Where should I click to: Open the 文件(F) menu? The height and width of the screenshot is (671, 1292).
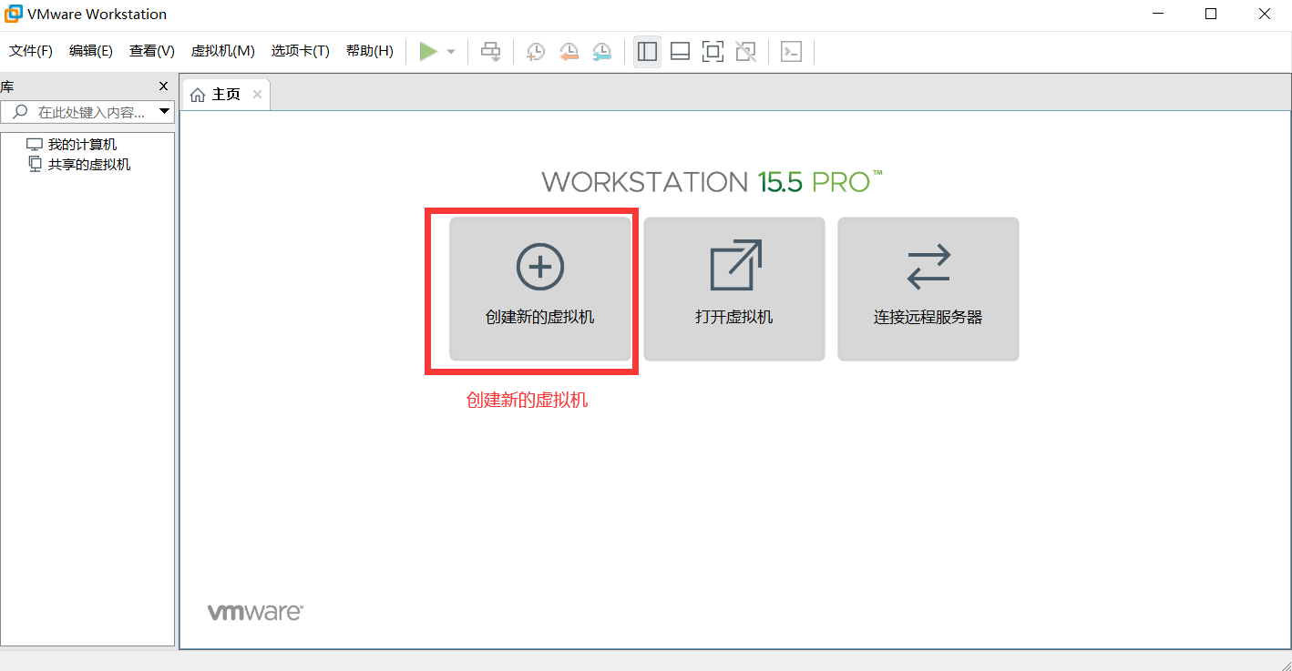pyautogui.click(x=31, y=51)
